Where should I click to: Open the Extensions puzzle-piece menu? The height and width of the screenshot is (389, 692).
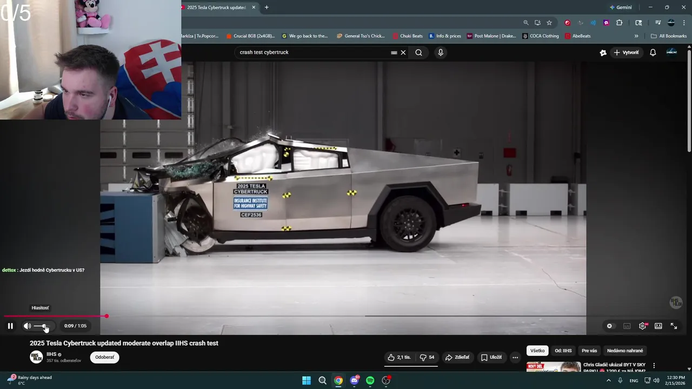(620, 23)
